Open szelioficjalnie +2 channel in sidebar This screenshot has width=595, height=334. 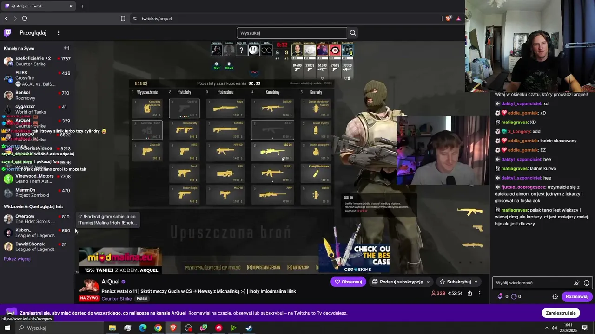coord(37,61)
